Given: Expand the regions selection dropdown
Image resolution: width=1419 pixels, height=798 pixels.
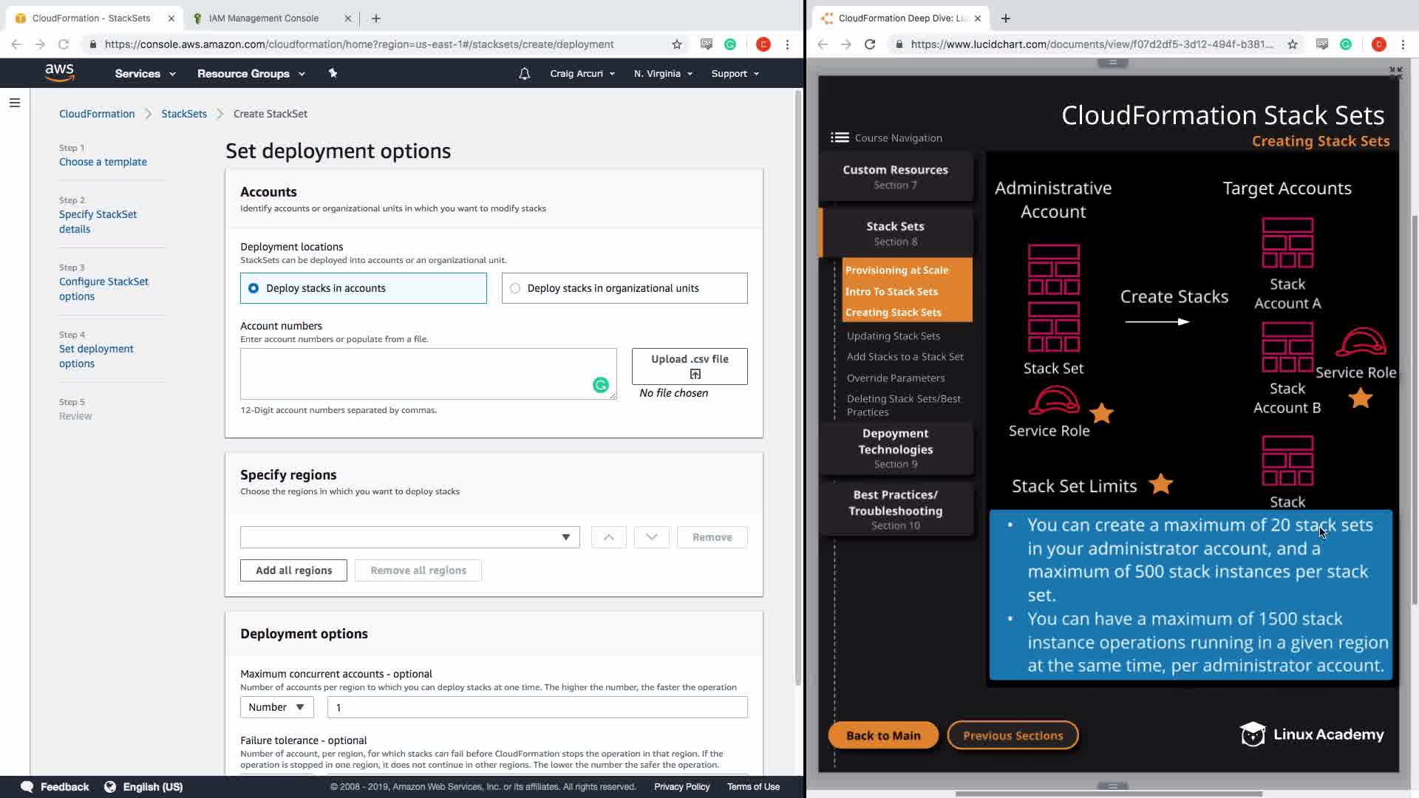Looking at the screenshot, I should [409, 537].
